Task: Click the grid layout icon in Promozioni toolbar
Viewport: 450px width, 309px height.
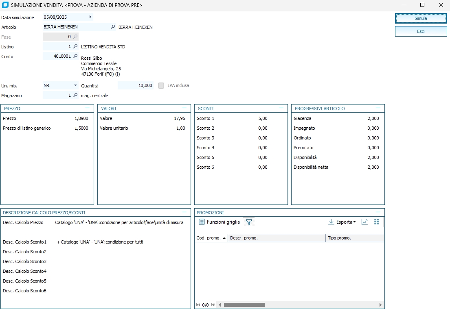Action: (x=376, y=222)
